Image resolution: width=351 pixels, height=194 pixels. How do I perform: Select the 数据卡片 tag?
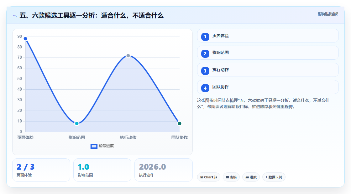click(x=274, y=177)
